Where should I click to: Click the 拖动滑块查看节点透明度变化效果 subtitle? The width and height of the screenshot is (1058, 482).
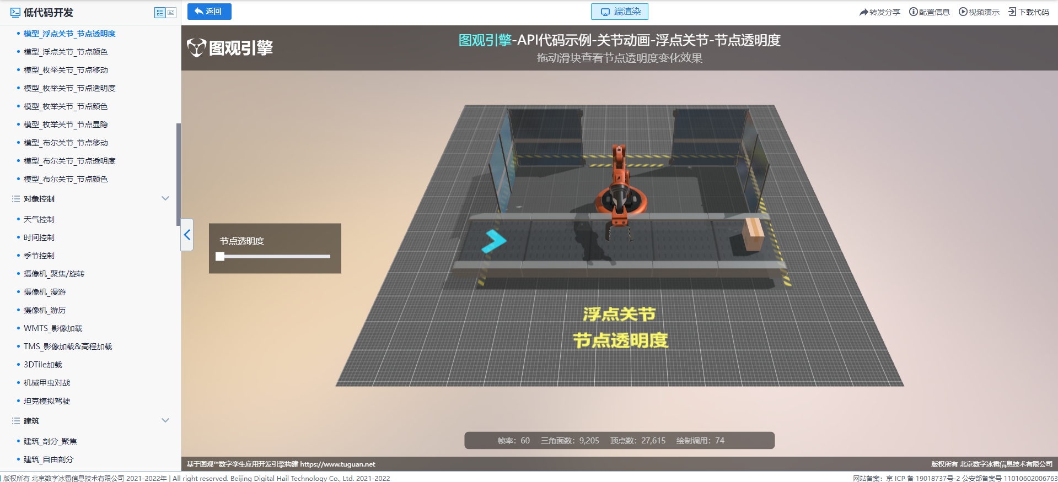pyautogui.click(x=619, y=58)
